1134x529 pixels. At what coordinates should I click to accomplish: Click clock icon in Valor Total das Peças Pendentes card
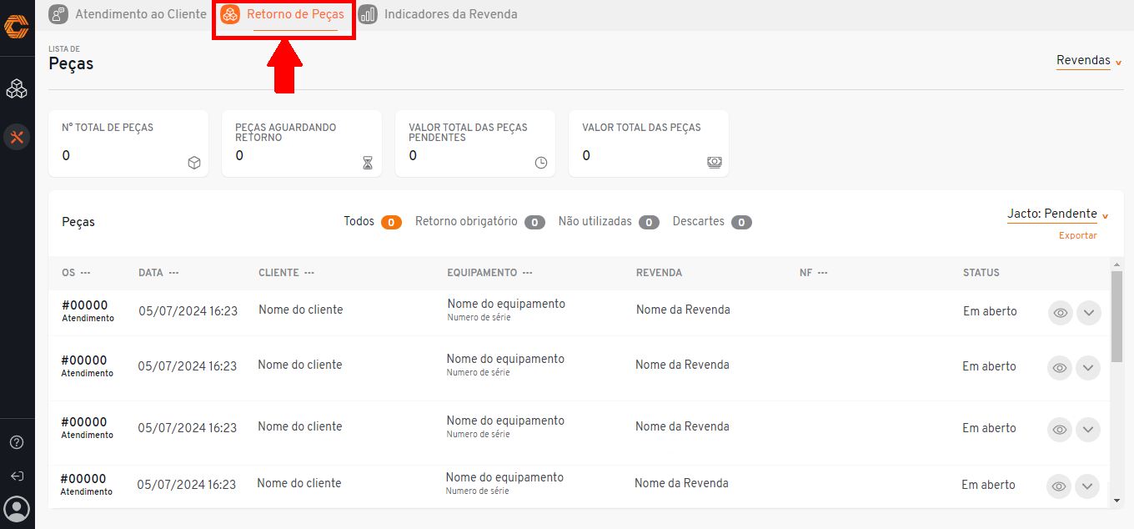541,163
